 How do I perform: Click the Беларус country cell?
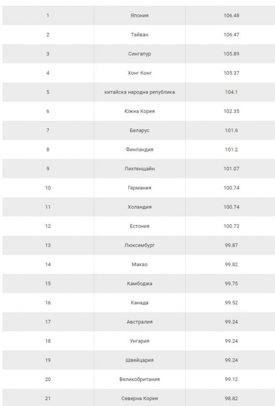point(140,131)
